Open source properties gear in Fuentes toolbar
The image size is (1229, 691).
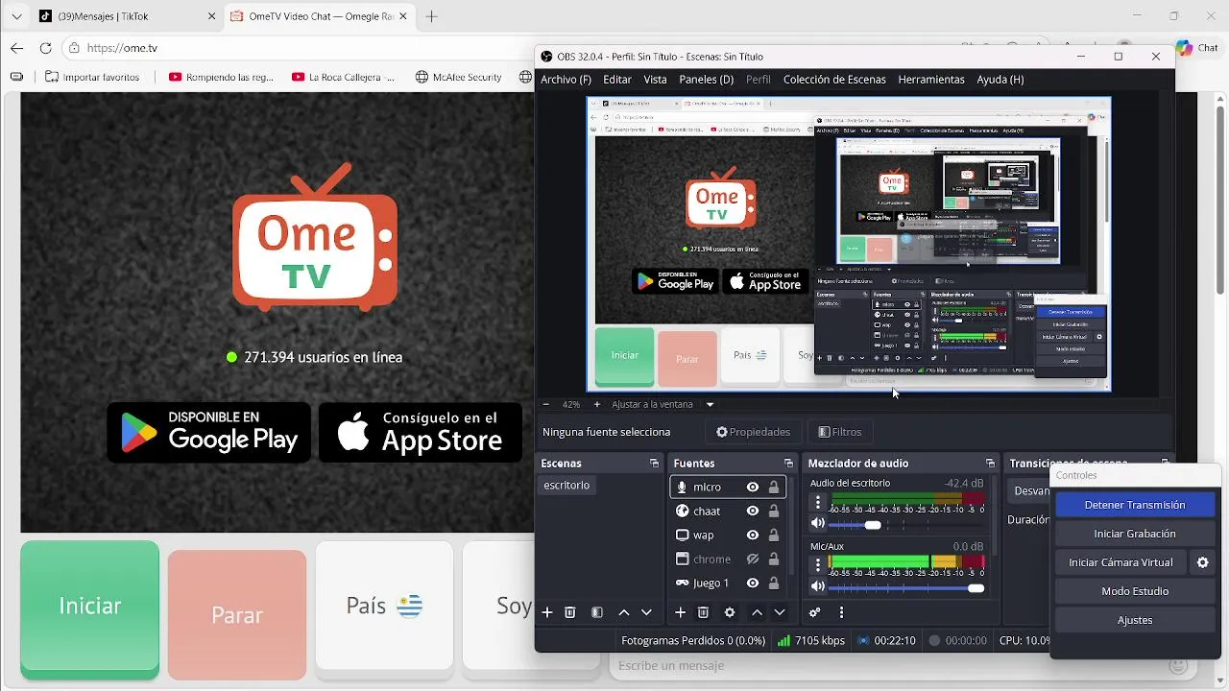click(x=730, y=612)
